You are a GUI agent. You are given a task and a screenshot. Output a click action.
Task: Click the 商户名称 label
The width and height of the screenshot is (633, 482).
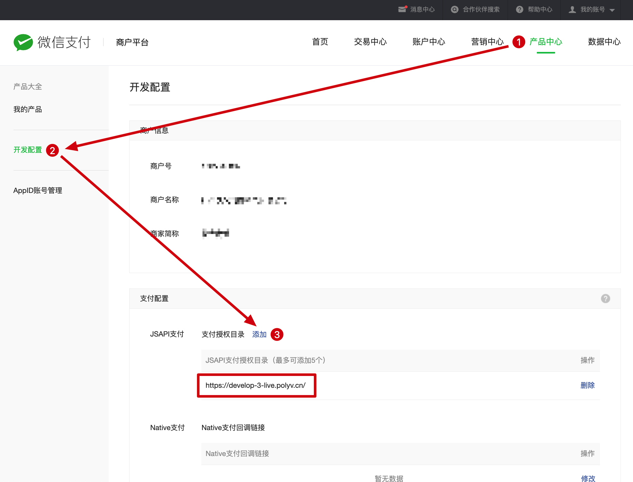pyautogui.click(x=165, y=200)
